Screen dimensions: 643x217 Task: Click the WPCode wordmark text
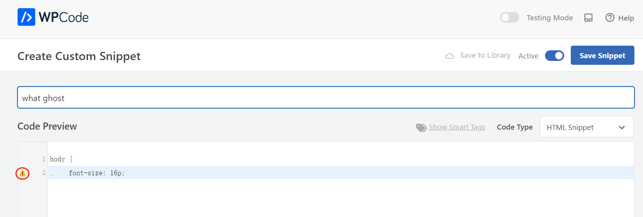pos(64,18)
